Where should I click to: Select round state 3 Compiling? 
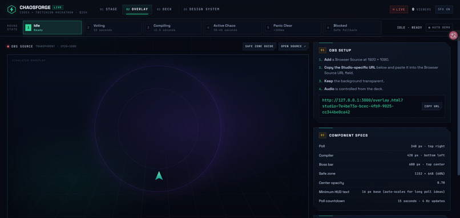point(172,27)
